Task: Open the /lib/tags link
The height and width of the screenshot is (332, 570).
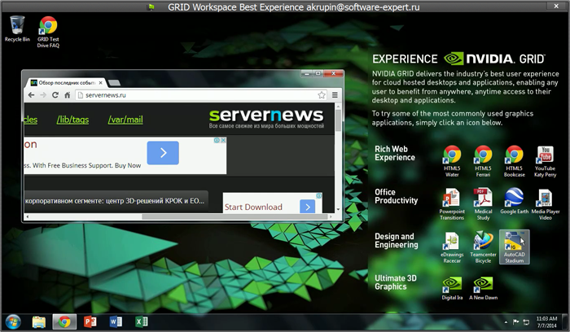Action: (72, 120)
